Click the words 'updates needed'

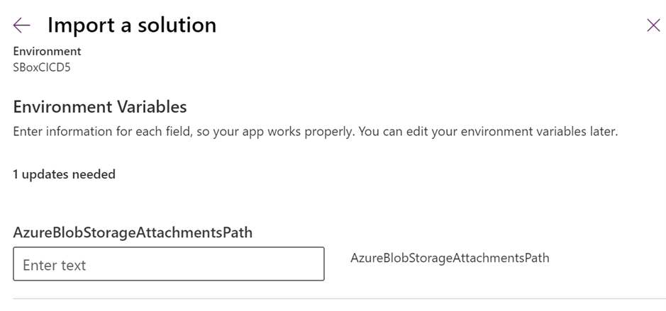tap(69, 174)
